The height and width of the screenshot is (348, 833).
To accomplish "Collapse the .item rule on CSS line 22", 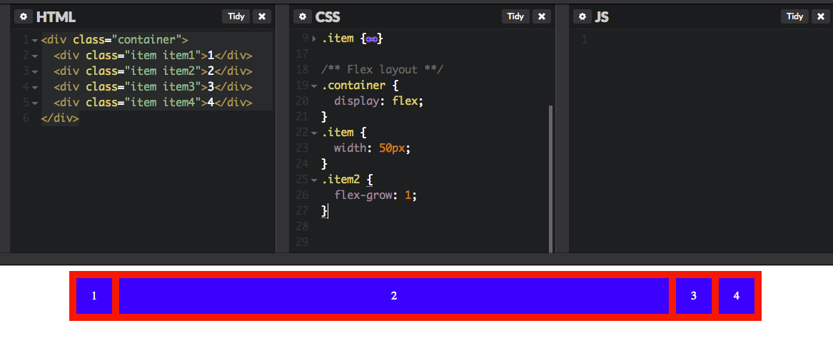I will point(314,133).
